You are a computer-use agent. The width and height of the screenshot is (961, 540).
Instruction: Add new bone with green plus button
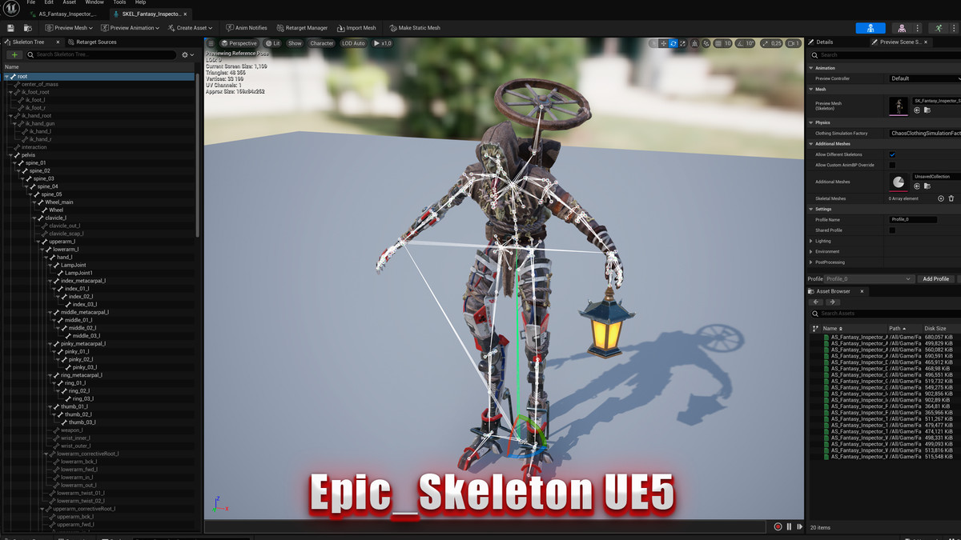(14, 55)
